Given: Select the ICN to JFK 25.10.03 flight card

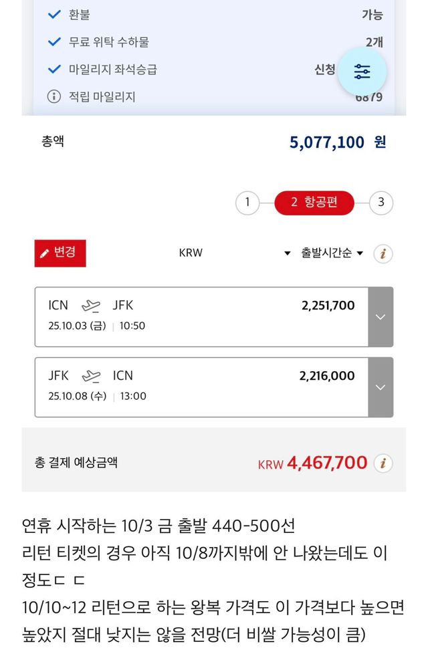Looking at the screenshot, I should pos(201,317).
